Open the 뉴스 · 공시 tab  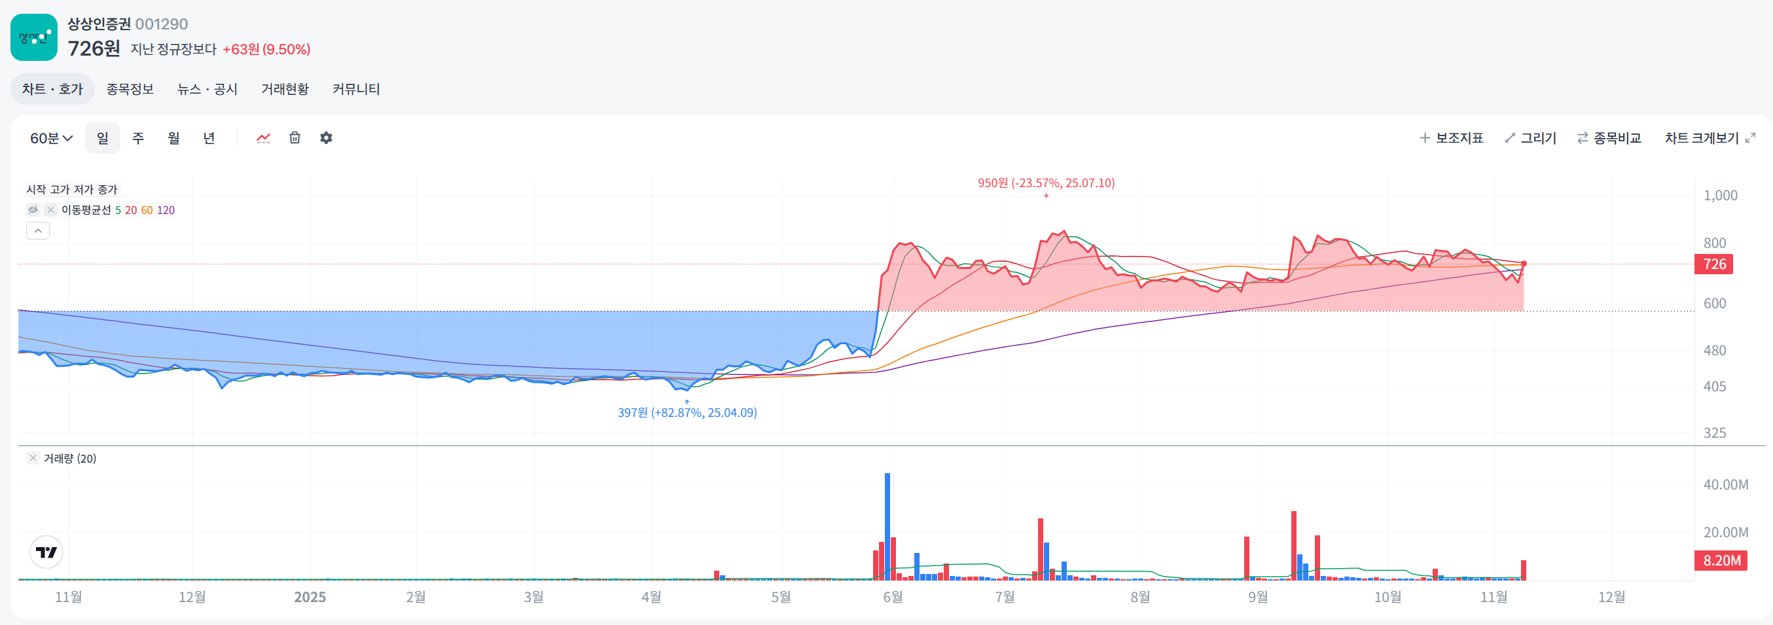click(207, 89)
